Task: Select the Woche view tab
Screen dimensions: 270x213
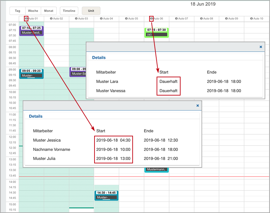Action: (x=33, y=11)
